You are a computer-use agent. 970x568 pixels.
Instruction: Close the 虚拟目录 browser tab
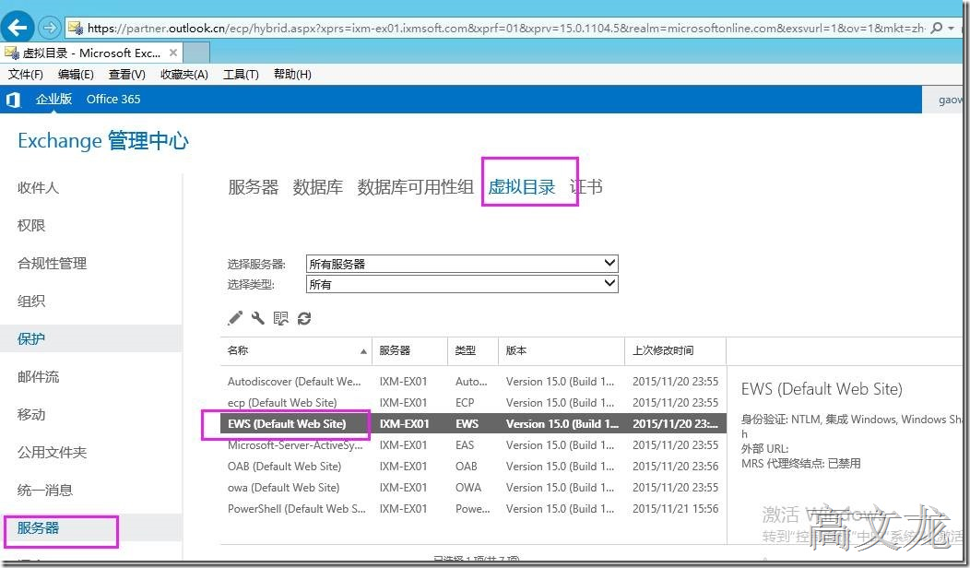click(x=173, y=53)
